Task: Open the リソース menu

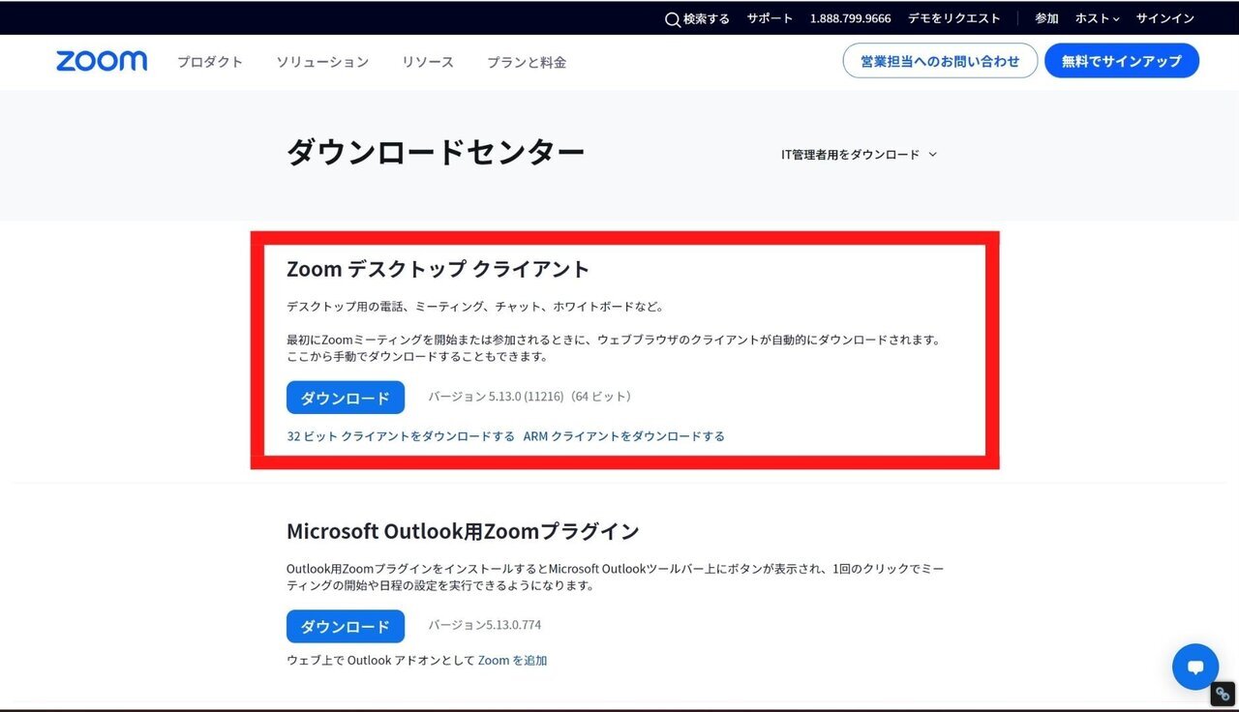Action: click(428, 62)
